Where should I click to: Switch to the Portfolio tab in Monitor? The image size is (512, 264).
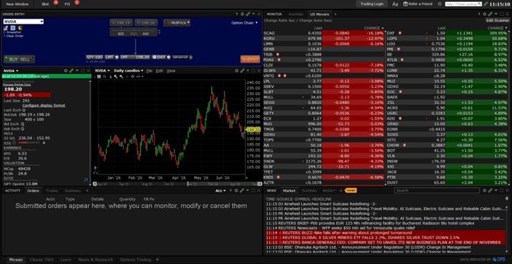tap(296, 14)
